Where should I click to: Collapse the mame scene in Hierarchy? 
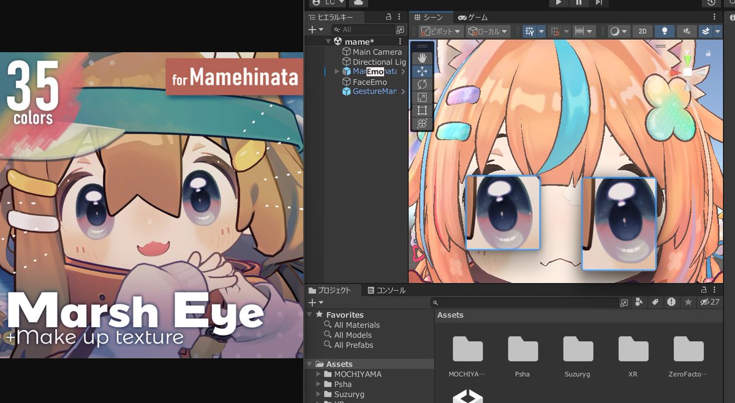click(x=328, y=42)
